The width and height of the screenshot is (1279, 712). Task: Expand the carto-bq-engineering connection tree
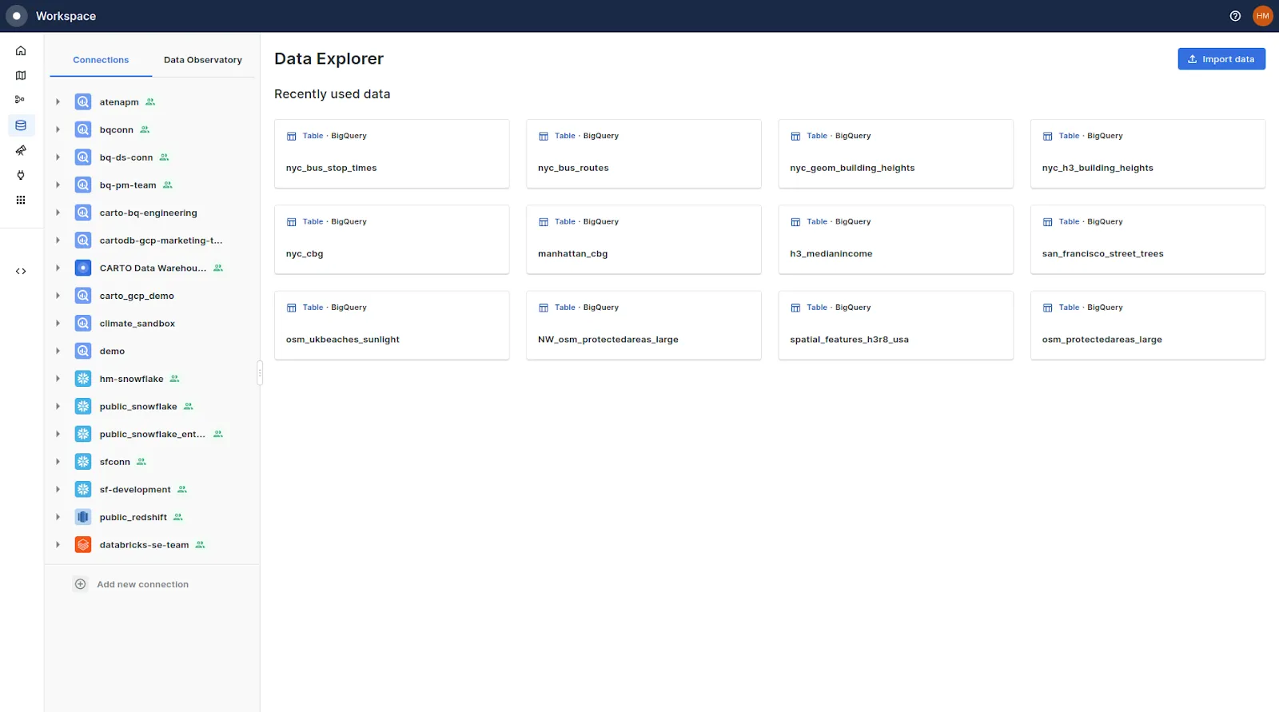[58, 213]
